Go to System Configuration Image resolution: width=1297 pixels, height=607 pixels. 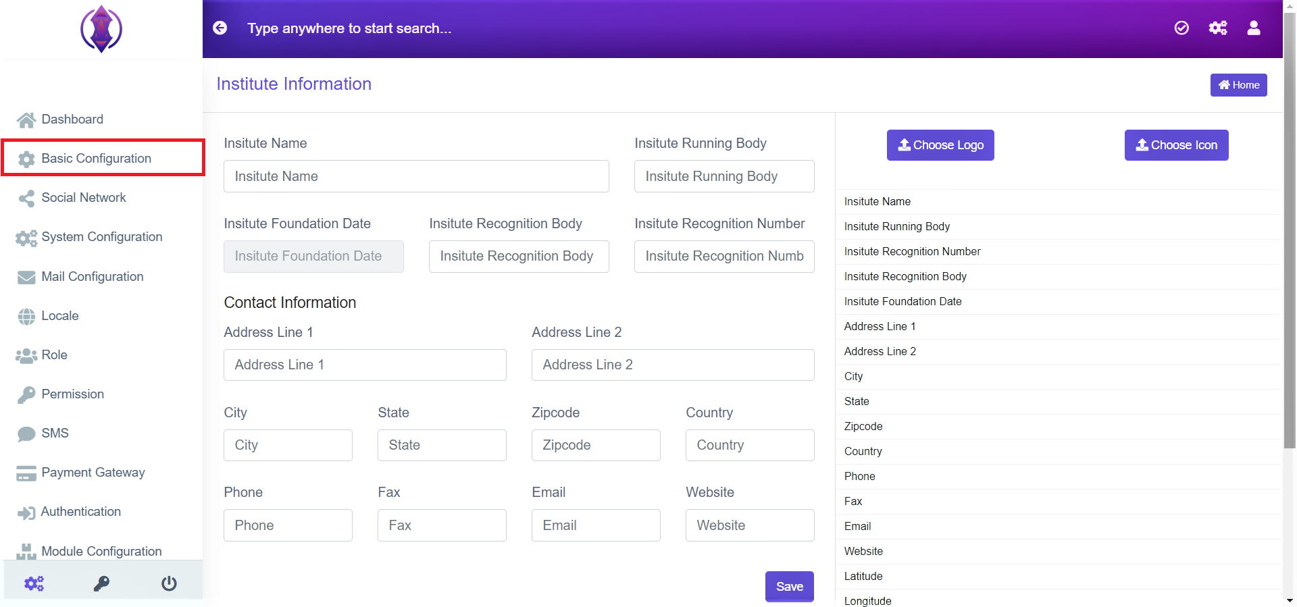click(x=101, y=237)
